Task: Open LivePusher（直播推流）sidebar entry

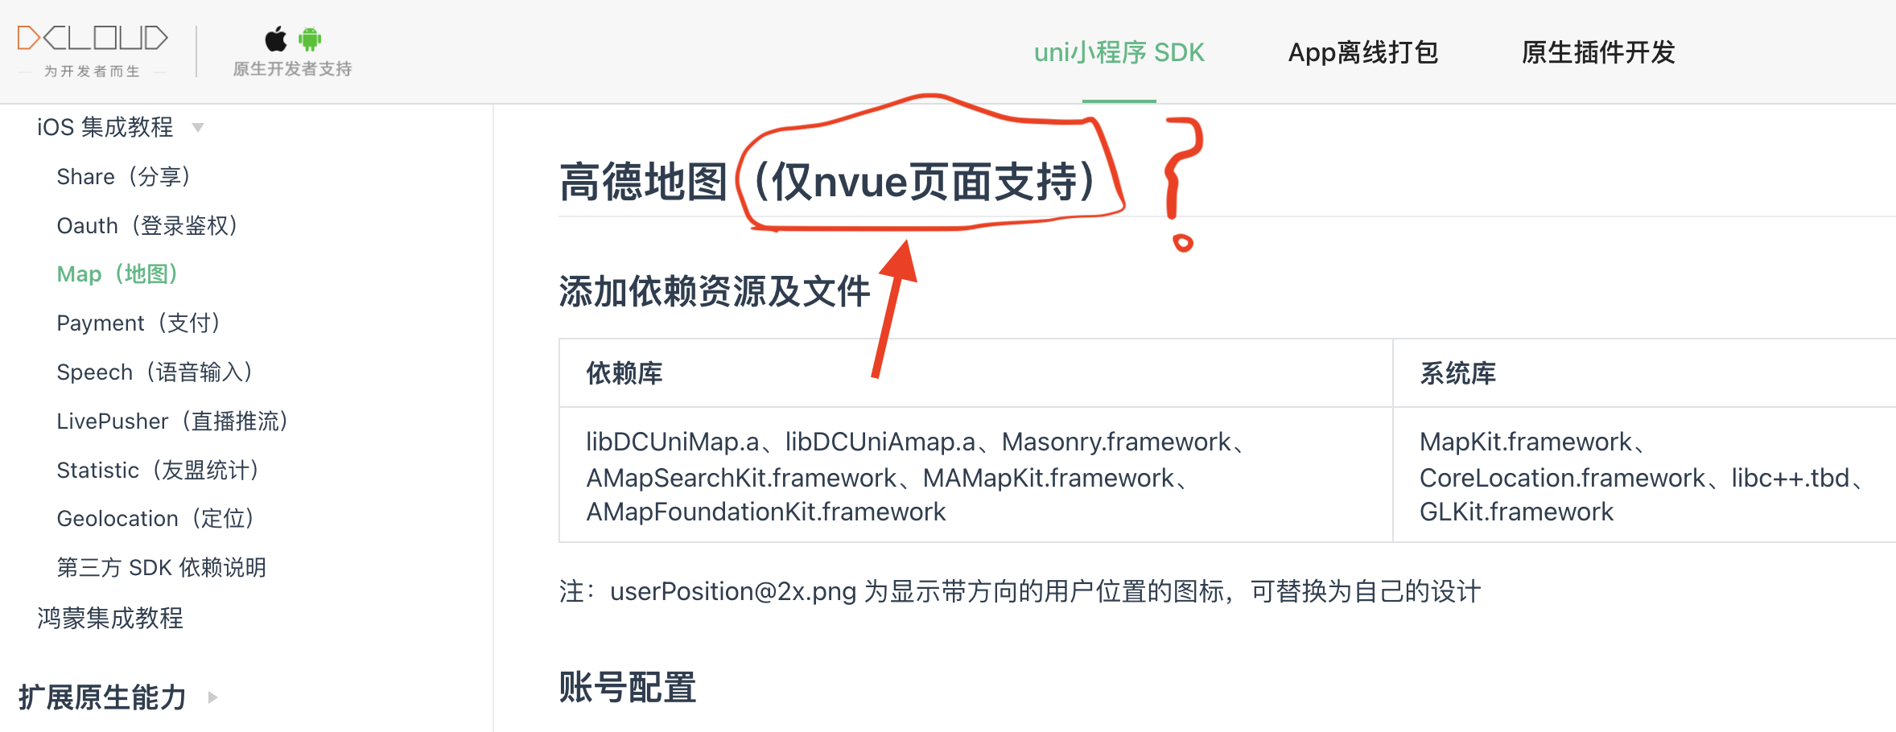Action: pos(172,421)
